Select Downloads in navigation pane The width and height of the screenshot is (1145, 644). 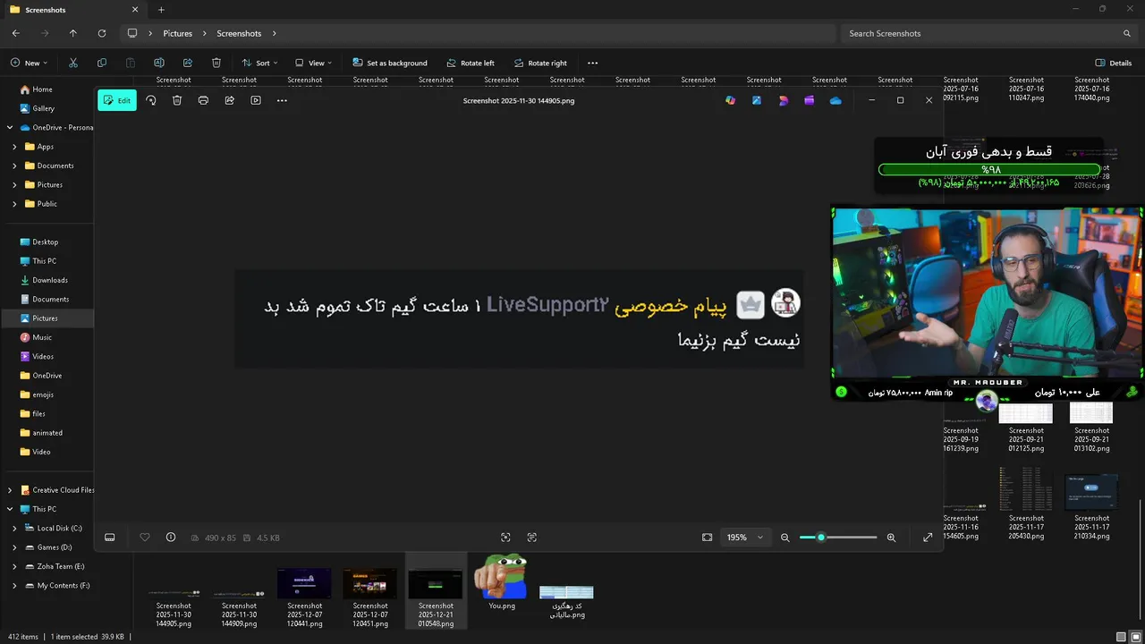click(49, 280)
